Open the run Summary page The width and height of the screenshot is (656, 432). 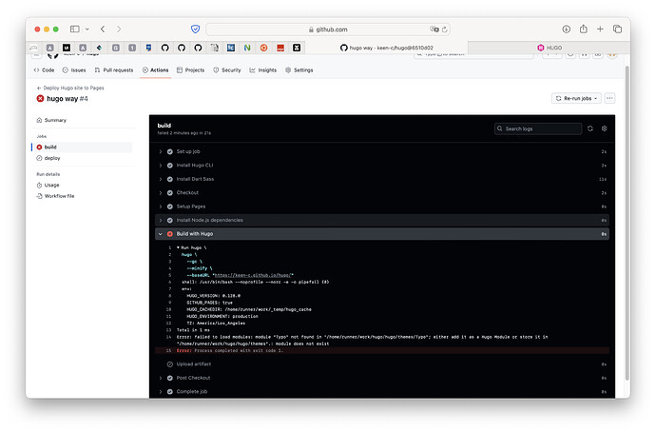pos(51,120)
